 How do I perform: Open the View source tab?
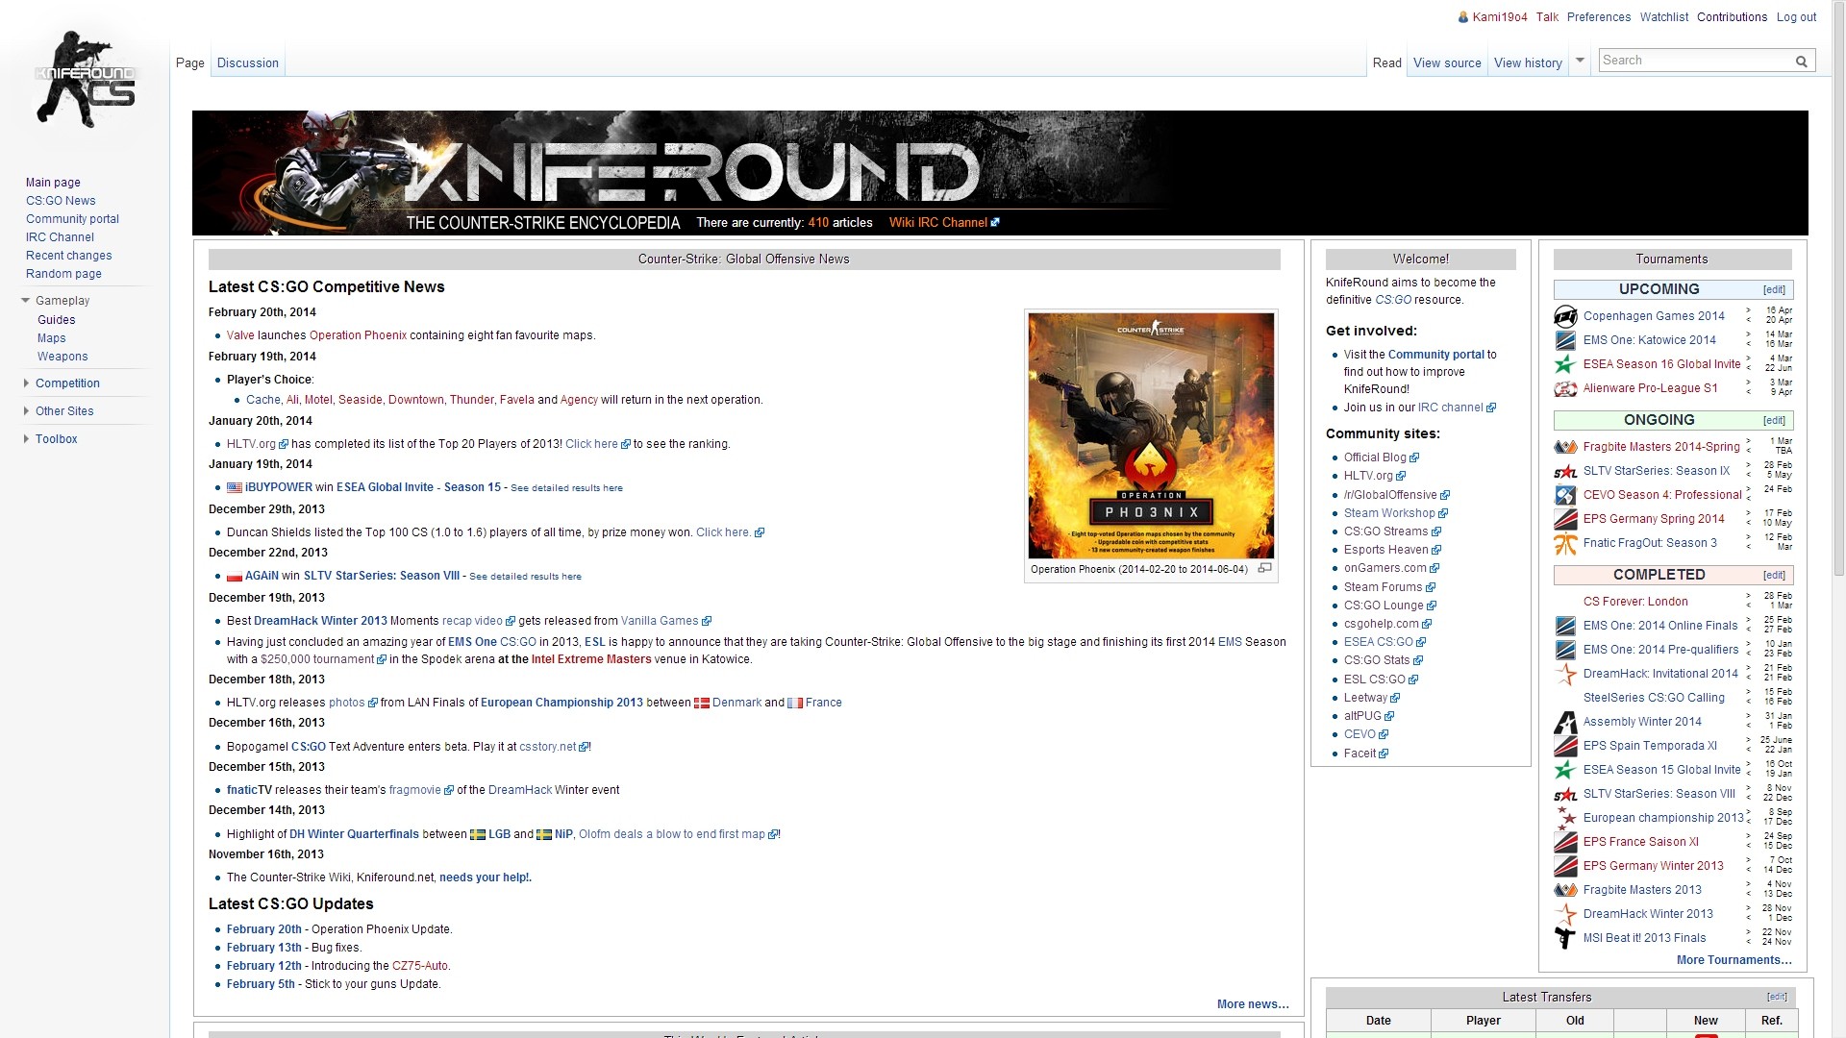[x=1447, y=63]
